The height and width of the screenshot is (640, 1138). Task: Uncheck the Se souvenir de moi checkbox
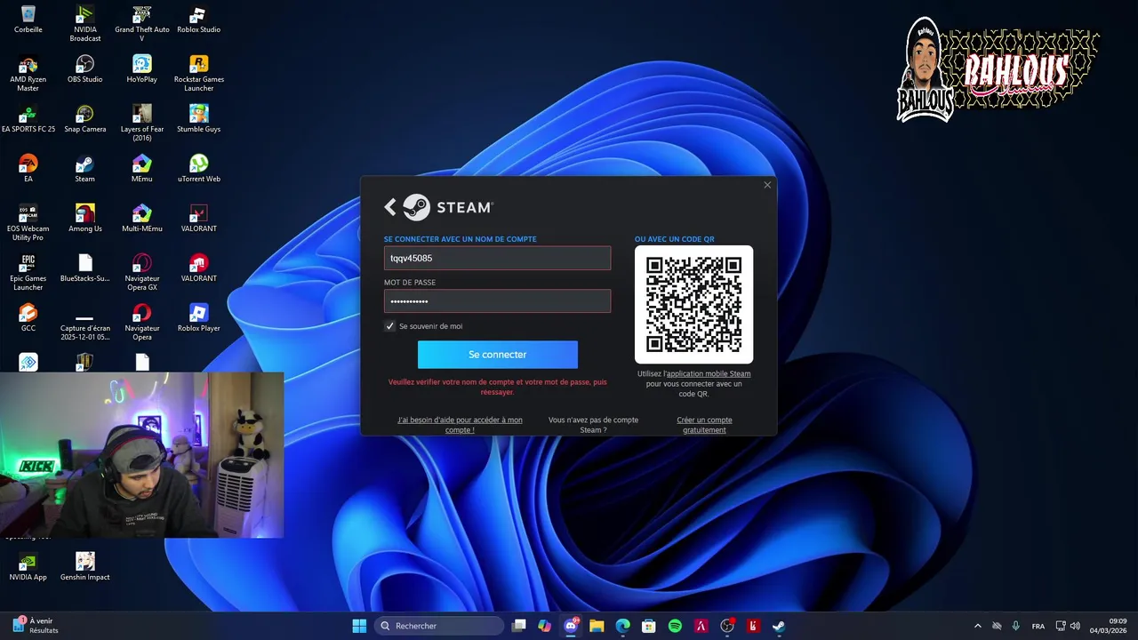click(389, 326)
